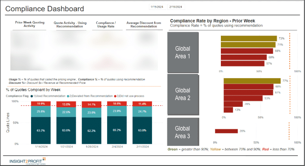Select the Global Area 2 tile
305x166 pixels.
(x=183, y=94)
